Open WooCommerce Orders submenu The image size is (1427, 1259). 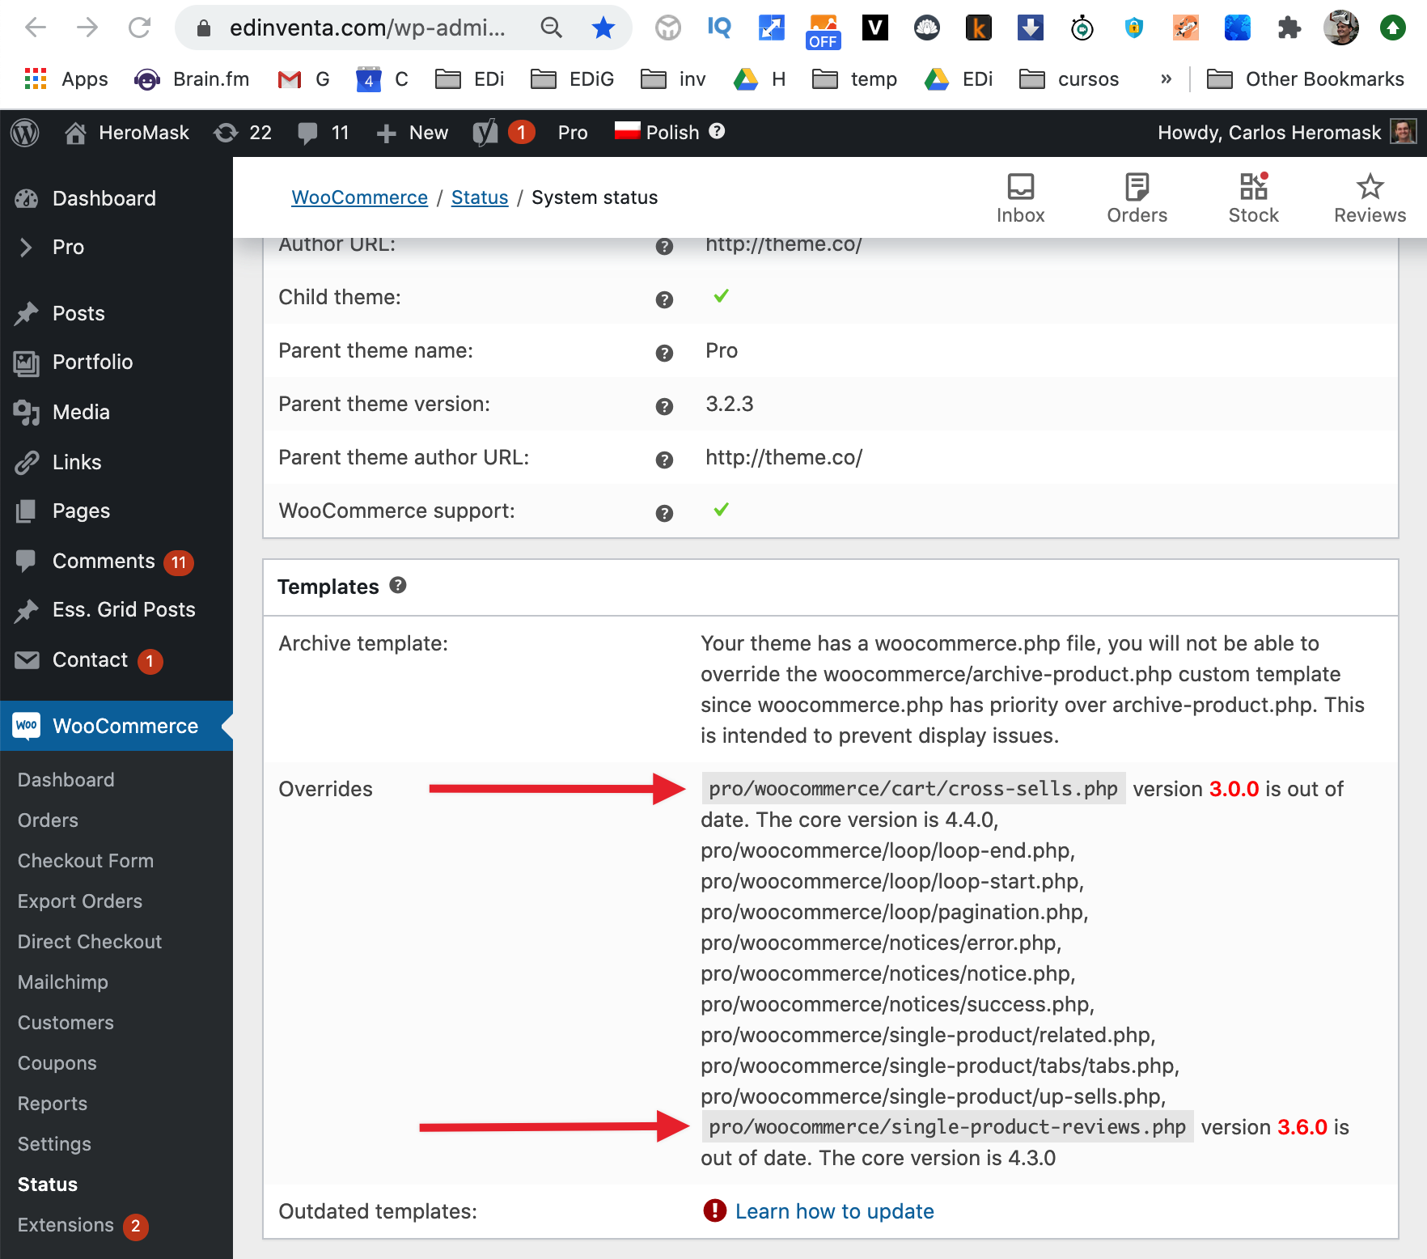click(48, 820)
